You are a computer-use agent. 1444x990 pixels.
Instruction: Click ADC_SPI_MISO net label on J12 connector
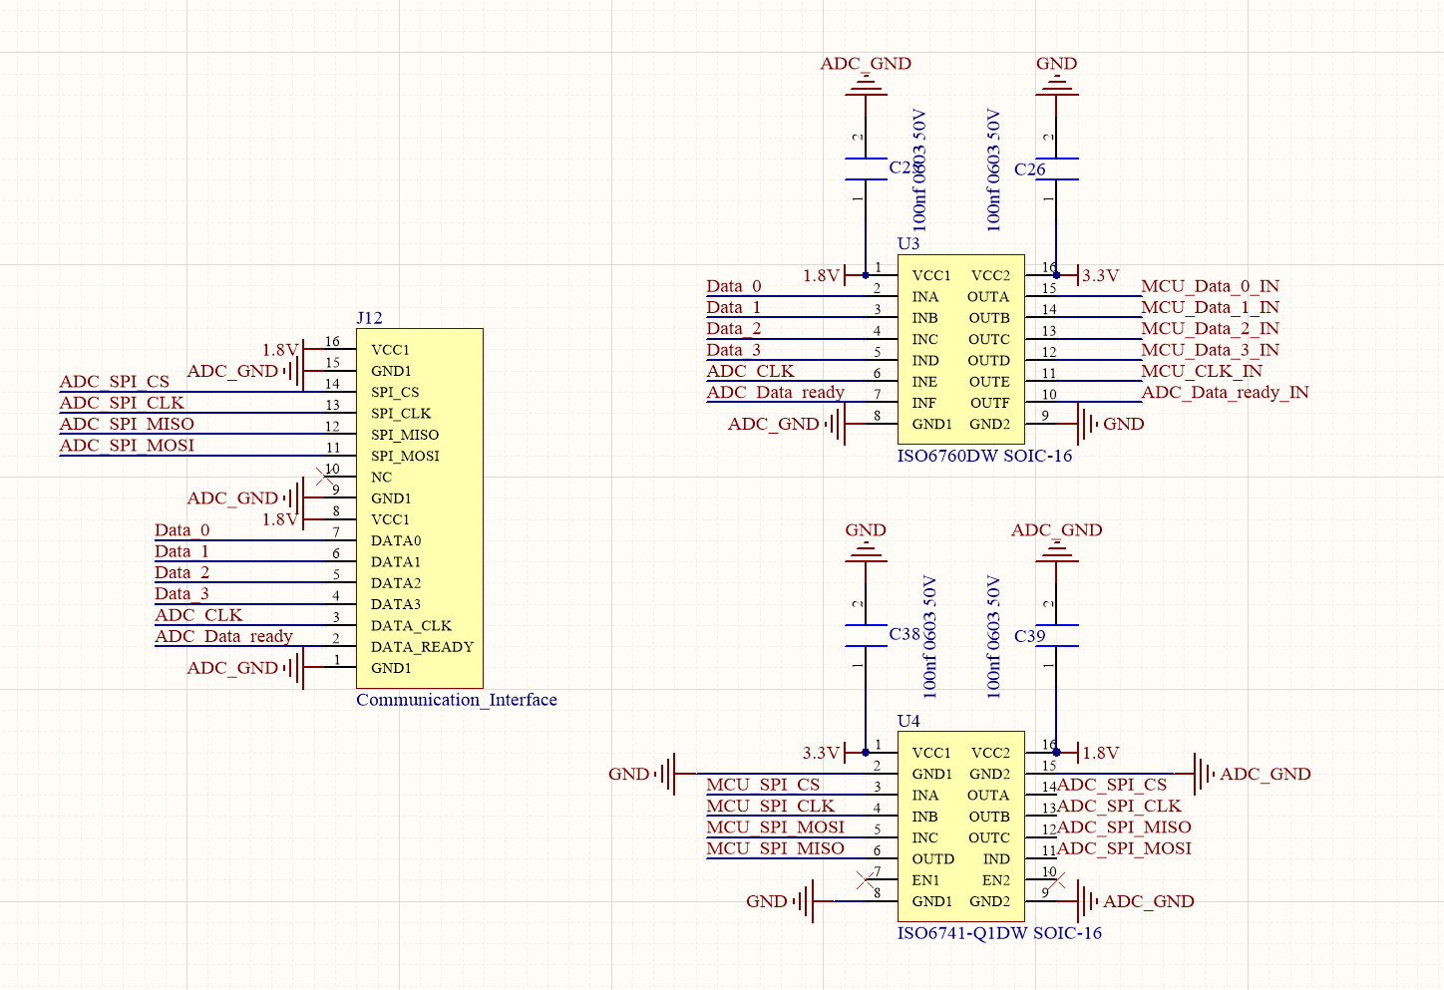pos(127,424)
